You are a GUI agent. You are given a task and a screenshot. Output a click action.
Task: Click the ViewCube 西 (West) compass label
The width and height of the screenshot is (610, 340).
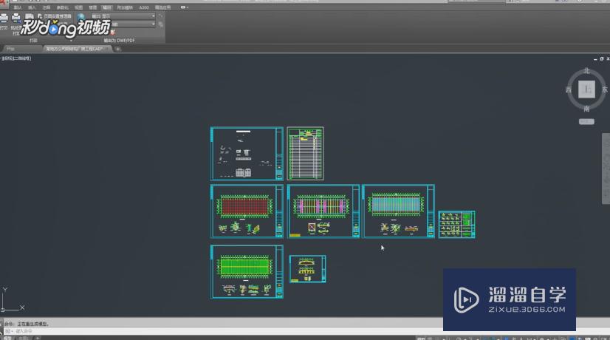point(568,90)
